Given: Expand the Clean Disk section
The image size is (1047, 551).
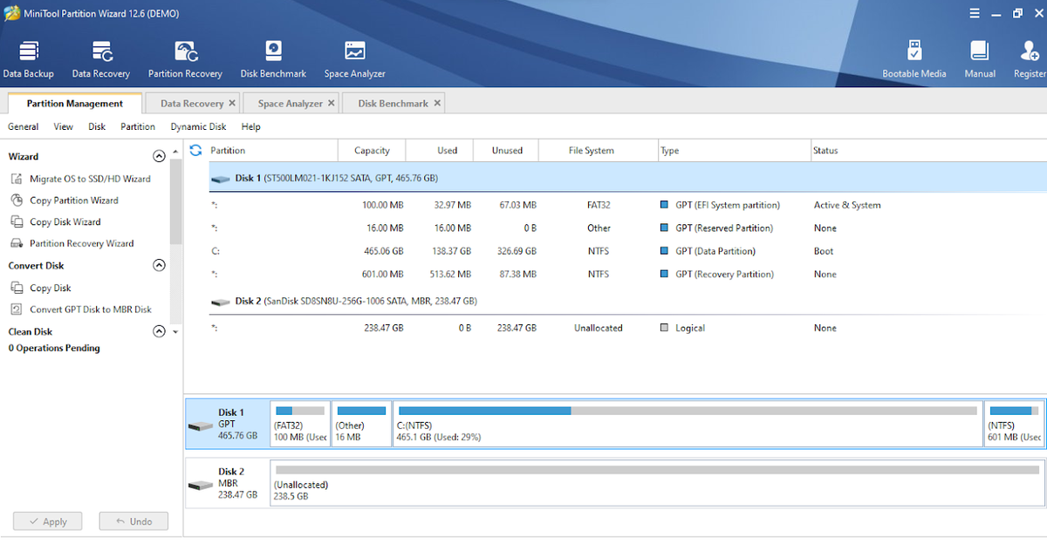Looking at the screenshot, I should (x=159, y=331).
